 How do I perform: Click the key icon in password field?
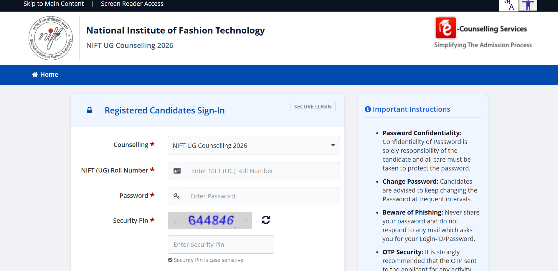point(176,196)
